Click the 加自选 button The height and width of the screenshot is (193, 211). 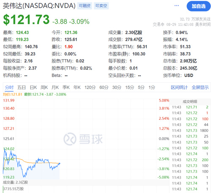(x=198, y=6)
